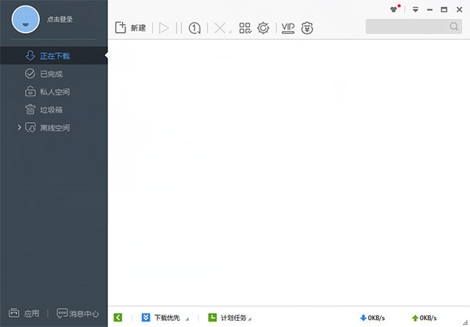470x327 pixels.
Task: Click the yen money bag icon
Action: tap(307, 28)
